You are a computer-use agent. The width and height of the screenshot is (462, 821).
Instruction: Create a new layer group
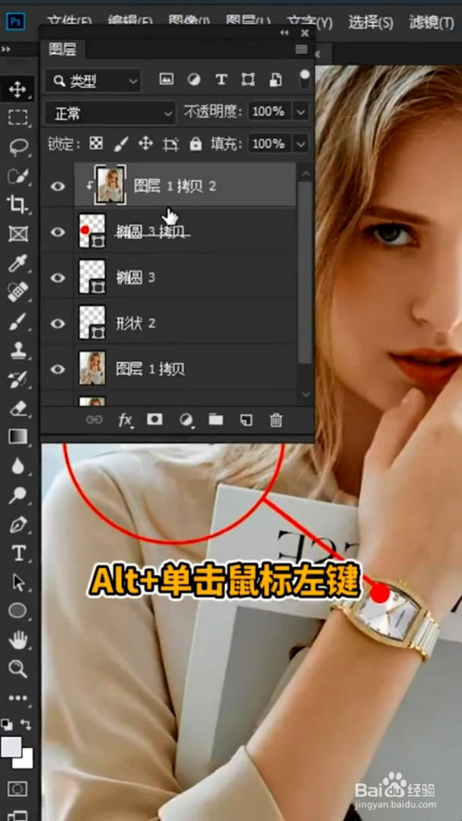click(x=216, y=419)
